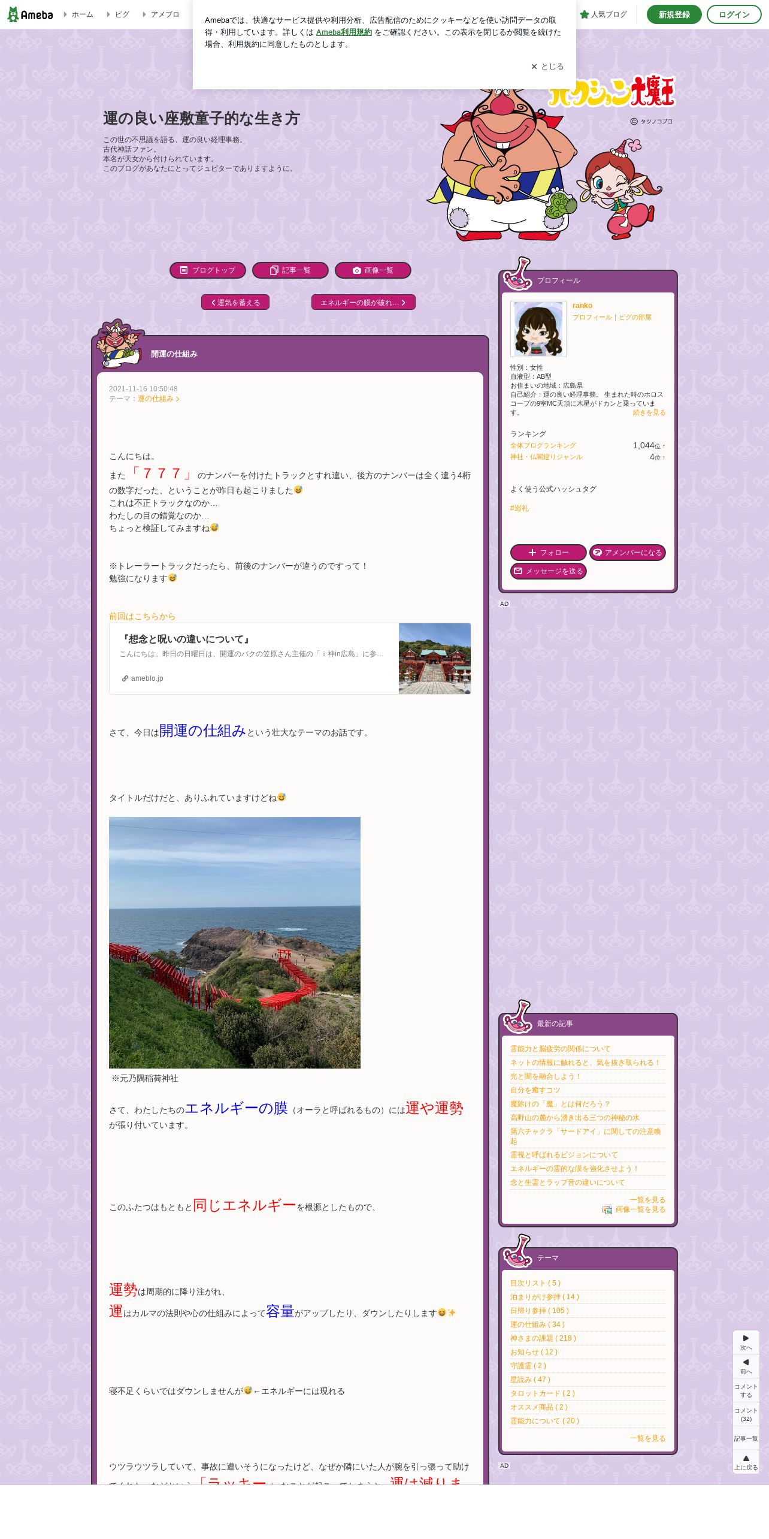Open the ピグの部屋 link

coord(635,317)
